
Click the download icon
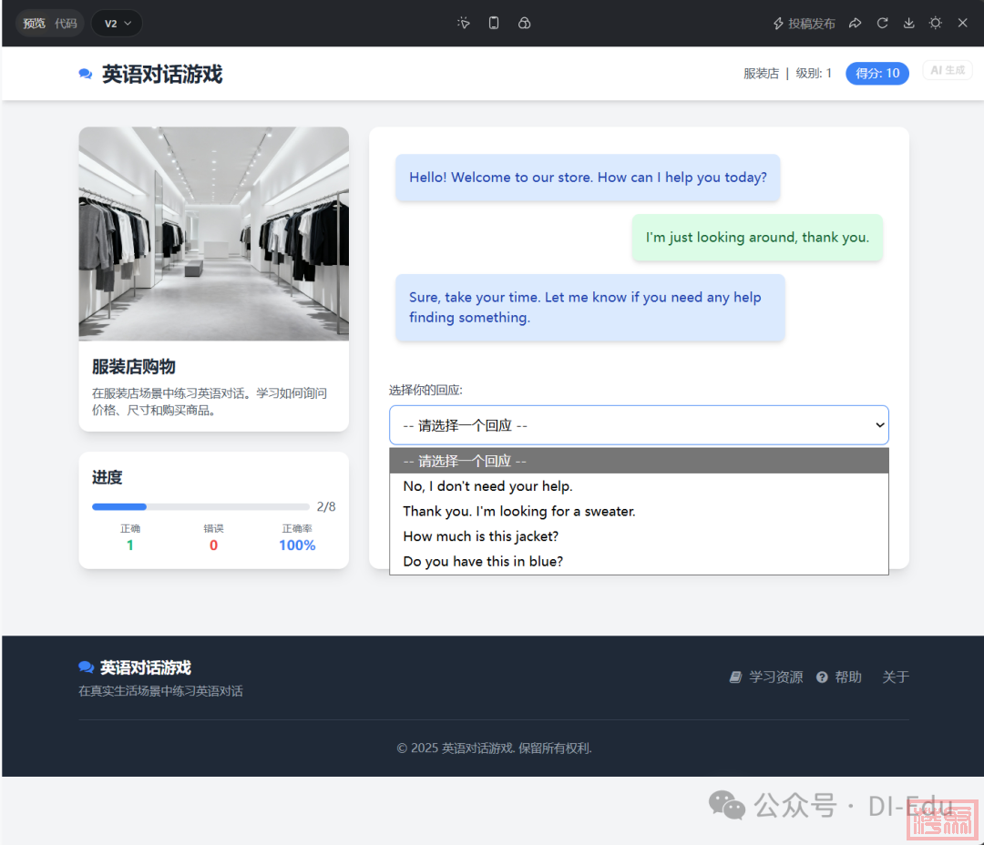(x=908, y=24)
